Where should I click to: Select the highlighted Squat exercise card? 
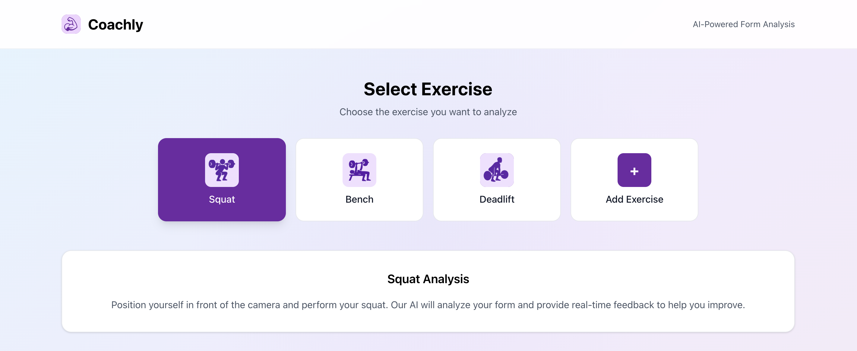pyautogui.click(x=222, y=180)
